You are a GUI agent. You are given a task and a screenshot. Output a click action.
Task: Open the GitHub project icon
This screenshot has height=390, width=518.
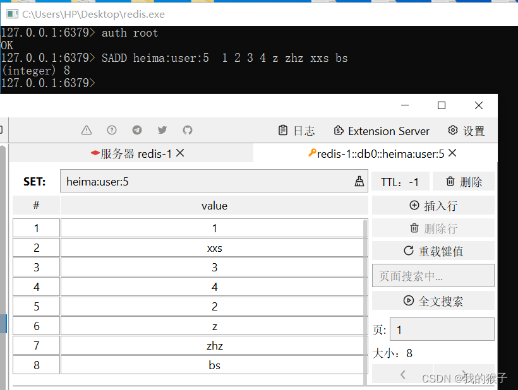pyautogui.click(x=187, y=130)
